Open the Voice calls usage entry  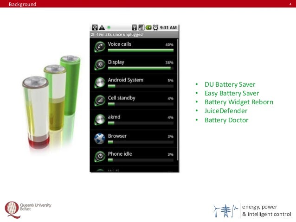[x=134, y=47]
